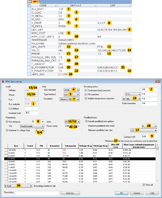Click the wire table vertical scrollbar
This screenshot has width=162, height=198.
pyautogui.click(x=157, y=163)
